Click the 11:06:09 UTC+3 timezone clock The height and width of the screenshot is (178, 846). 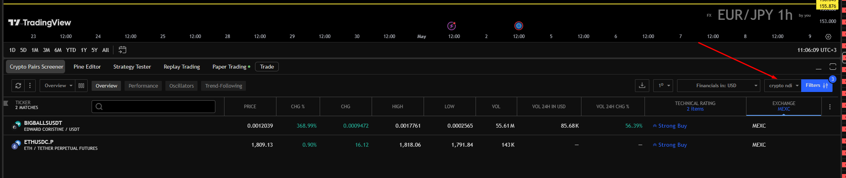(817, 50)
